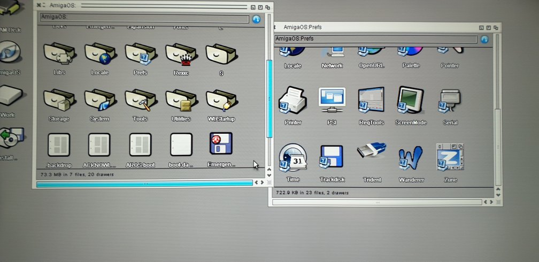Viewport: 539px width, 262px height.
Task: Open the Prefs drawer icon
Action: pyautogui.click(x=141, y=55)
